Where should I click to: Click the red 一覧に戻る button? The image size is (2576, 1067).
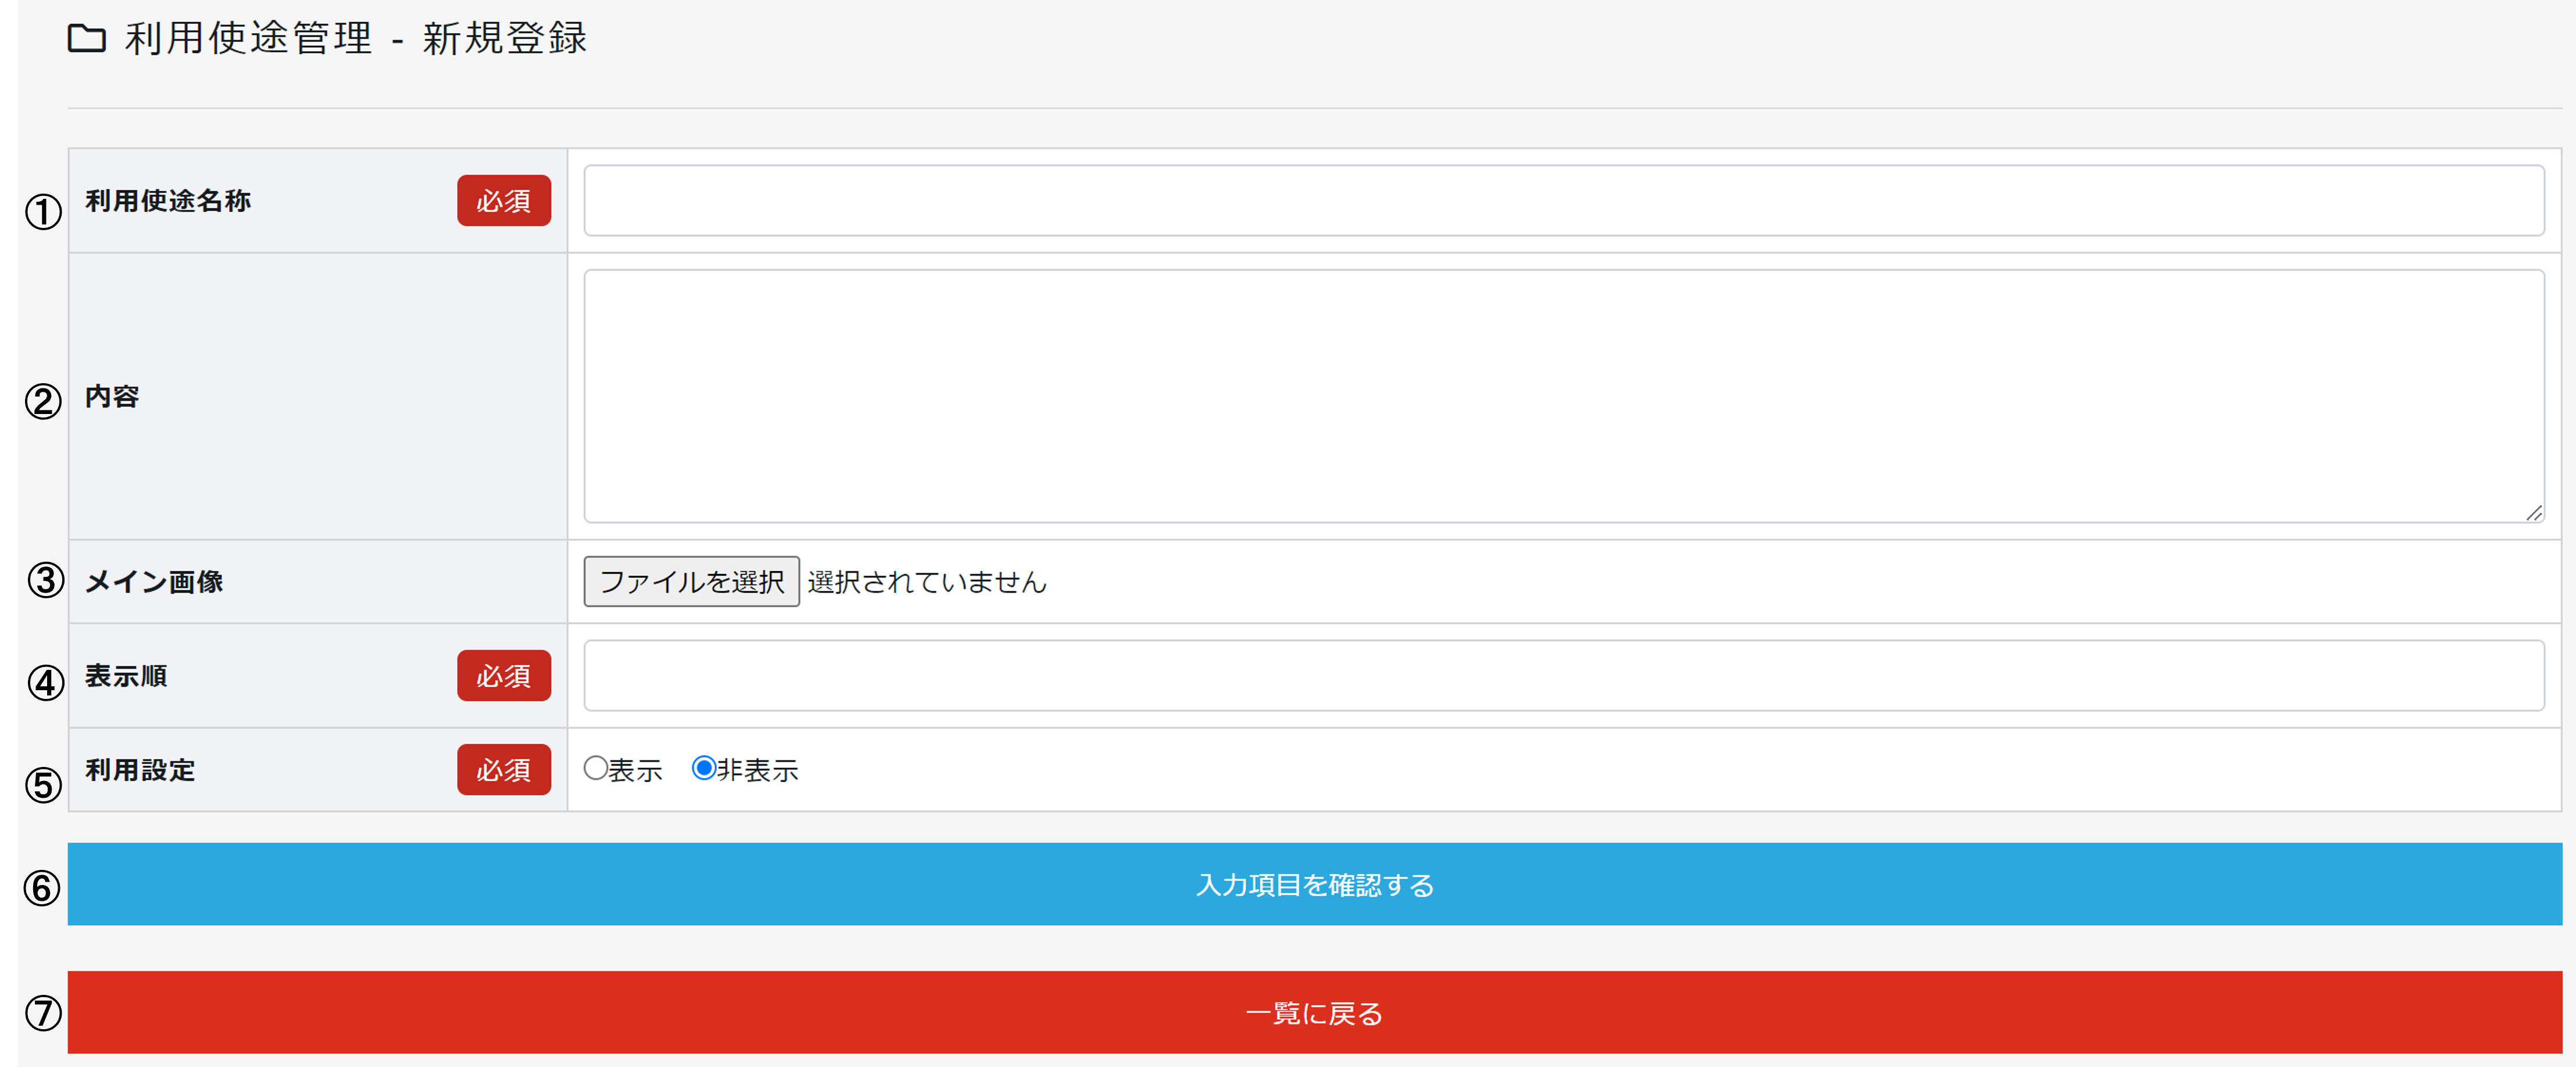tap(1314, 1013)
